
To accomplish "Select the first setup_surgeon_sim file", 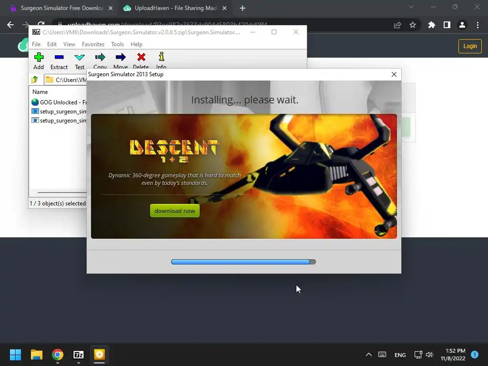I will coord(59,112).
